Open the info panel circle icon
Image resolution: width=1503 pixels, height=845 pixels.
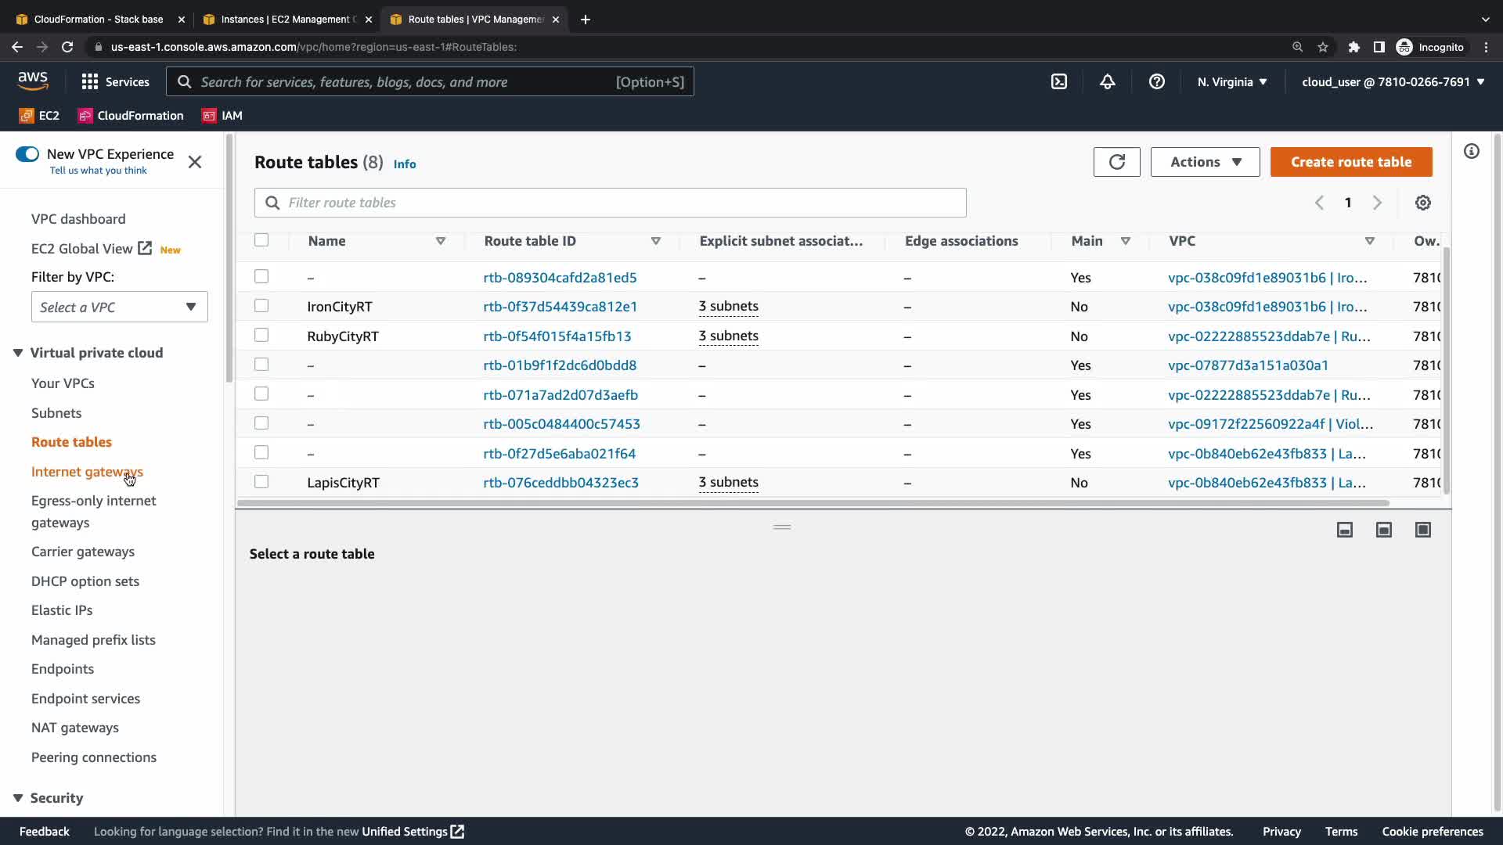point(1471,151)
